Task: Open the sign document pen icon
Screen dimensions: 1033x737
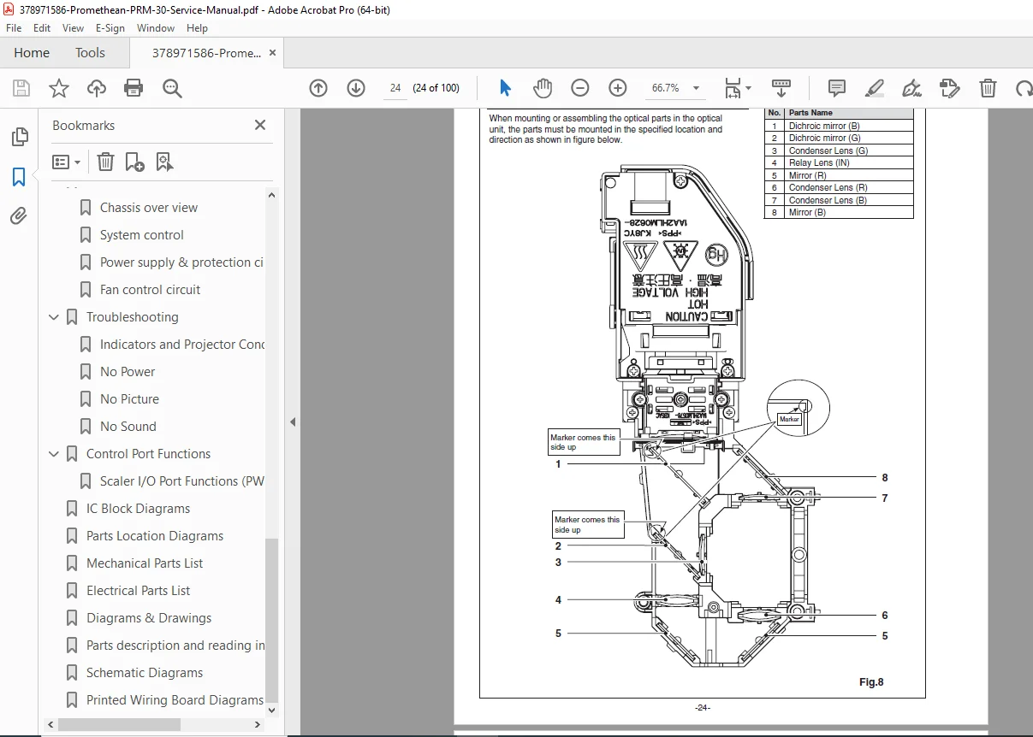Action: pos(912,88)
